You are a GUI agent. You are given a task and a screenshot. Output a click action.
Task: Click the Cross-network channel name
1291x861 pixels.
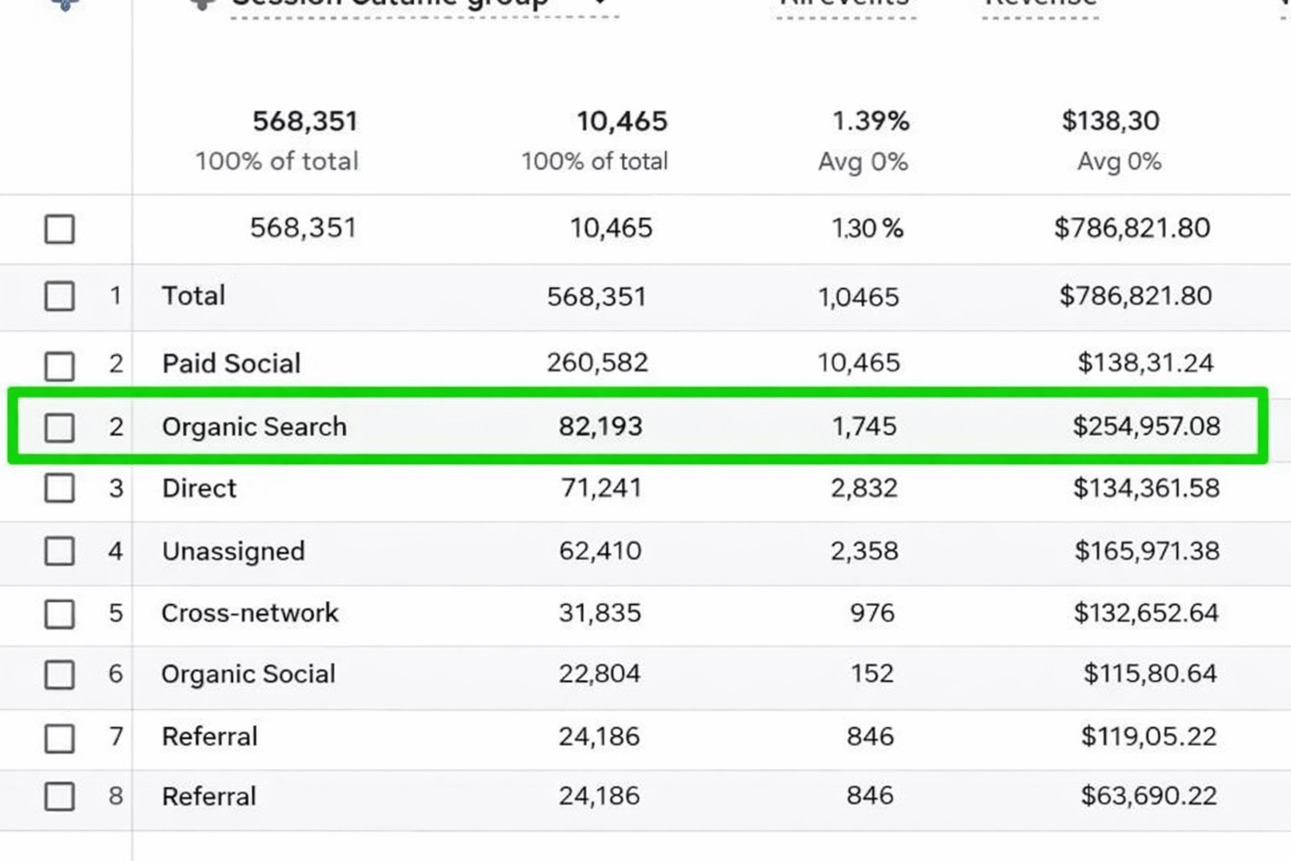pos(250,613)
